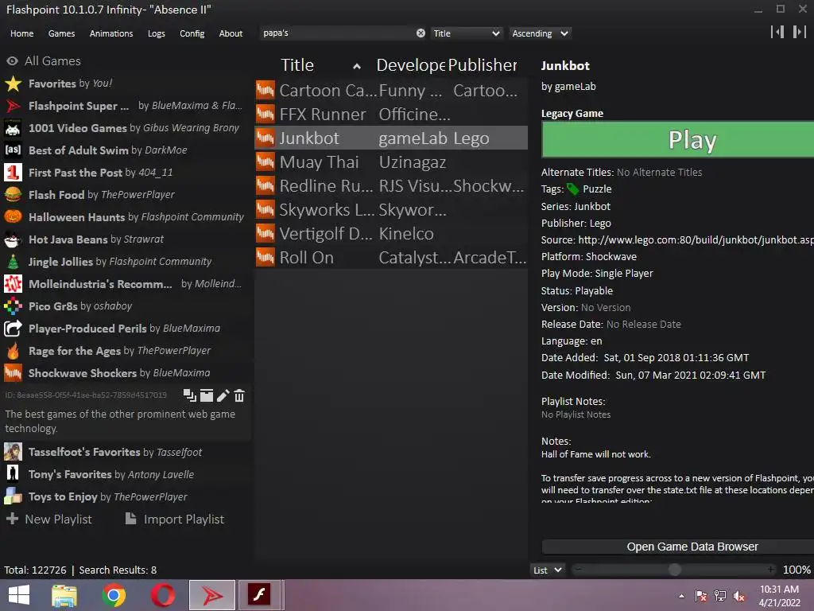The image size is (814, 611).
Task: Click the Hot Java Beans cup icon
Action: pyautogui.click(x=13, y=239)
